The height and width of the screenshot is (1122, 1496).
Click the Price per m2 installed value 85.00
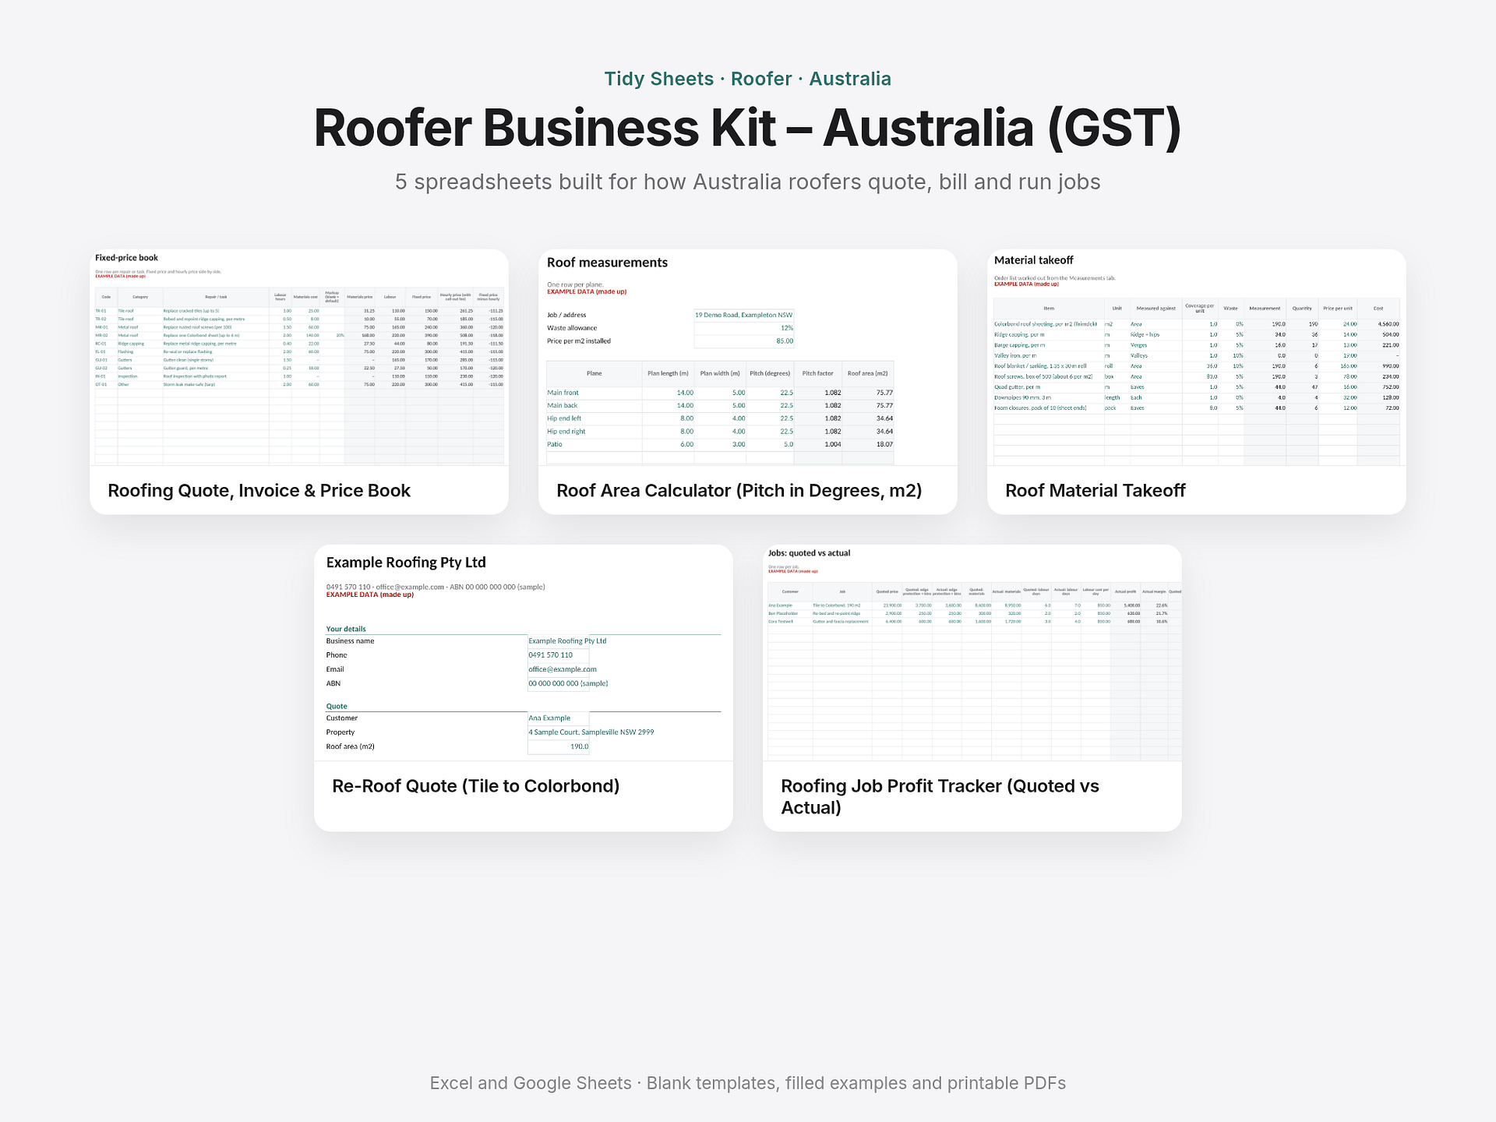point(744,341)
